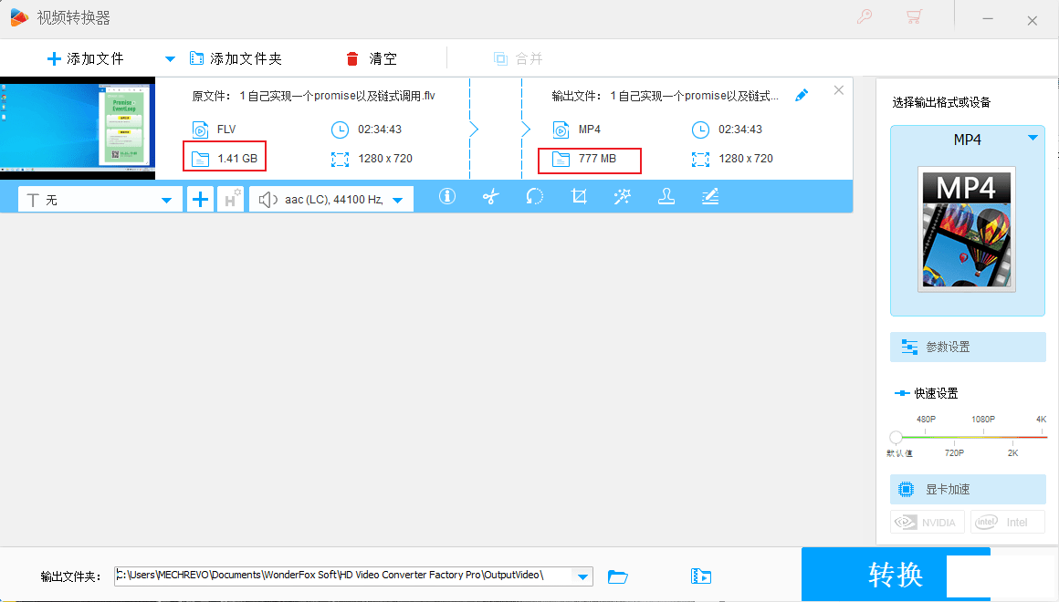Click the 选择输出格式或设备 heading
1059x602 pixels.
pyautogui.click(x=941, y=102)
